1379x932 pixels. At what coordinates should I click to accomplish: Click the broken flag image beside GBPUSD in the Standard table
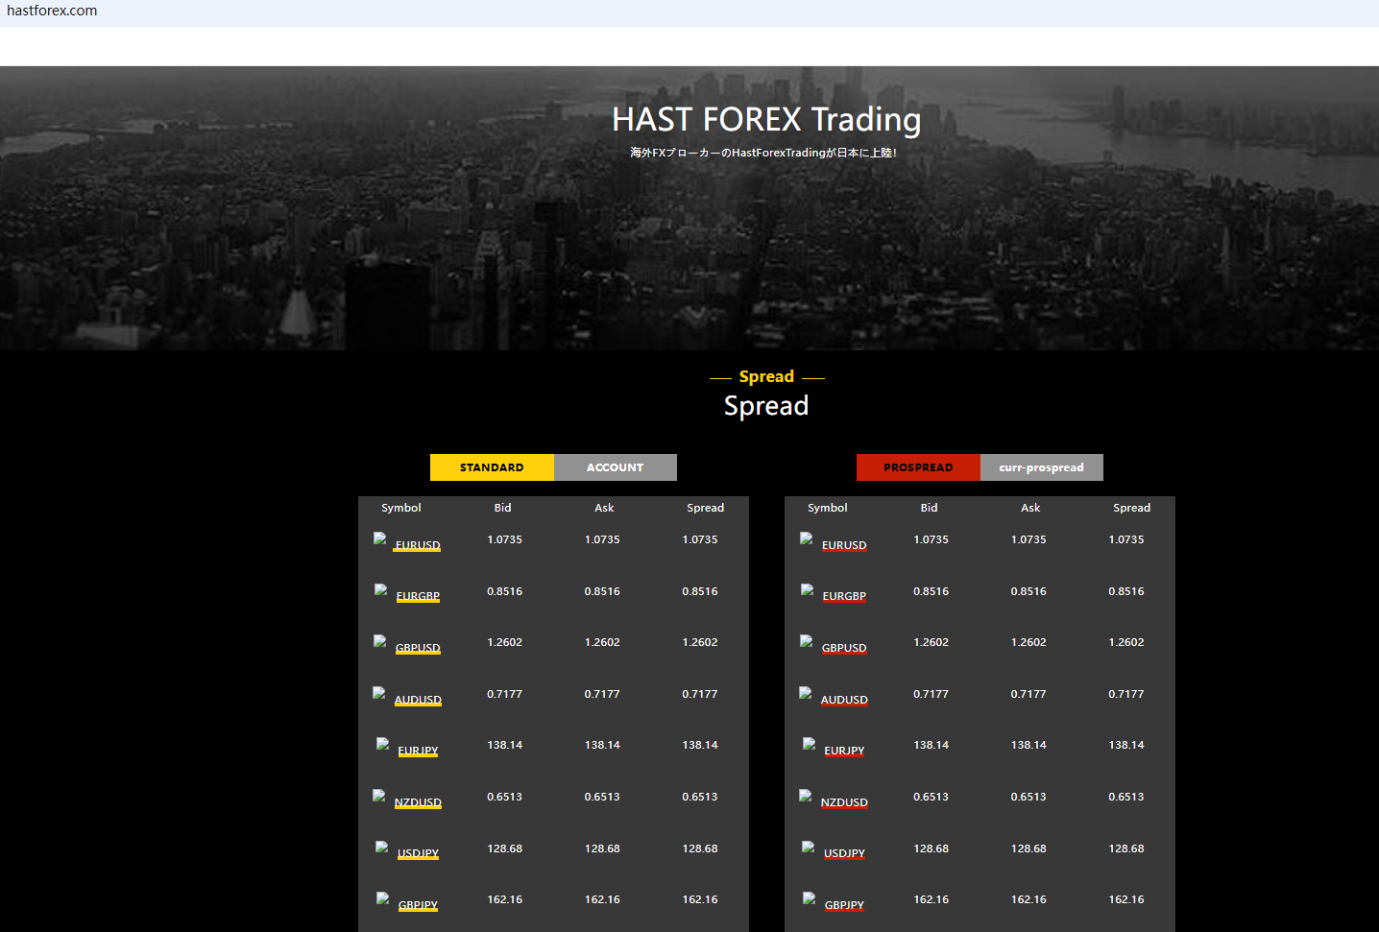(380, 642)
